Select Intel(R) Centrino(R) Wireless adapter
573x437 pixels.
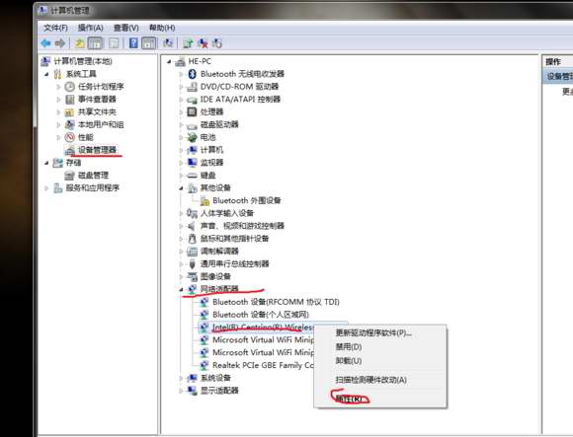point(263,328)
